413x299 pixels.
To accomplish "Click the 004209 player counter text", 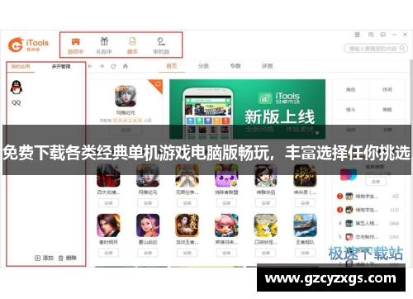I will tap(128, 121).
